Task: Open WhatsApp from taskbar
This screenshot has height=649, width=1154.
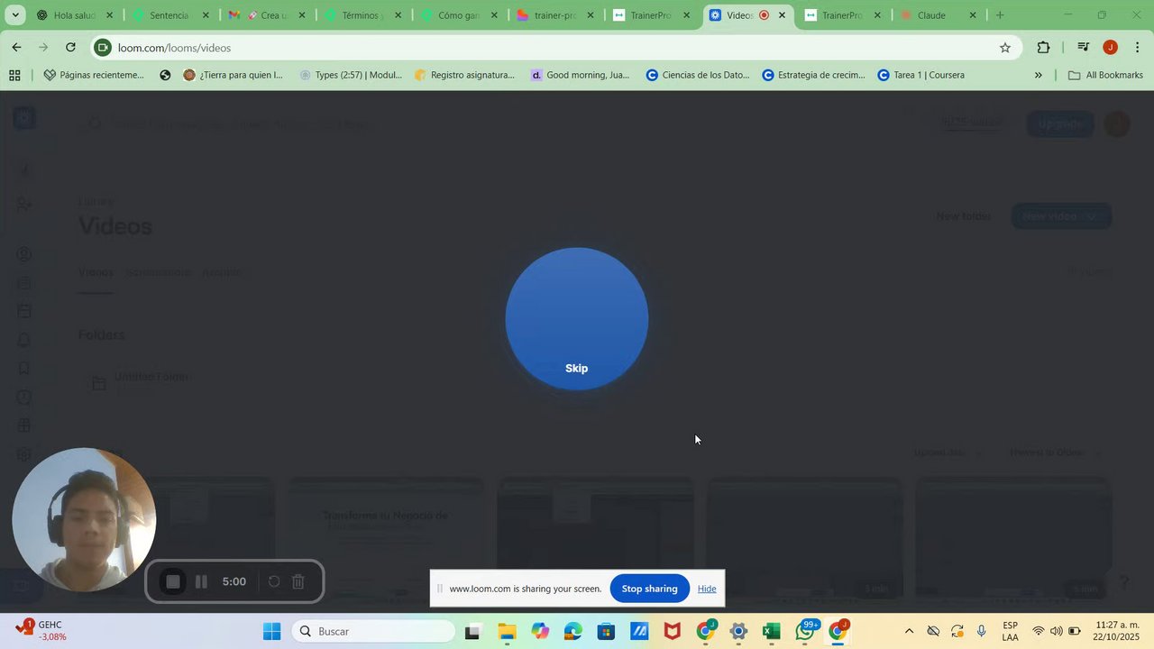Action: tap(806, 632)
